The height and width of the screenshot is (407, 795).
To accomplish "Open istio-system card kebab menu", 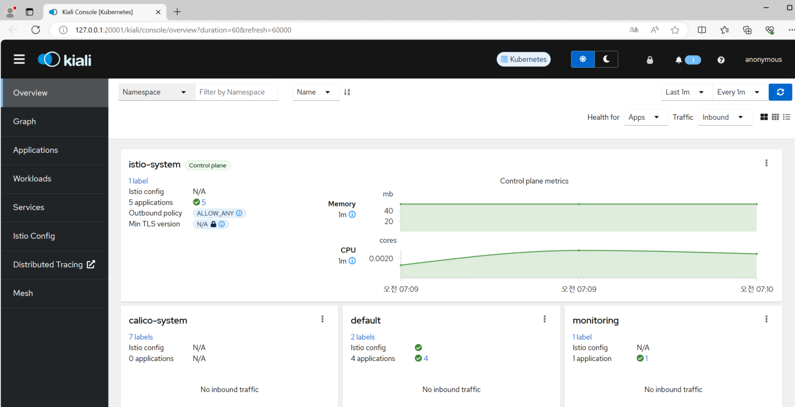I will coord(766,163).
